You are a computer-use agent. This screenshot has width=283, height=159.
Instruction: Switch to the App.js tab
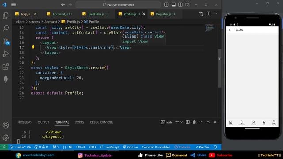click(26, 14)
